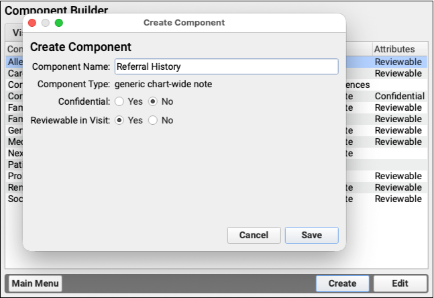Select the table row starting with Soc
The height and width of the screenshot is (298, 434).
[398, 199]
